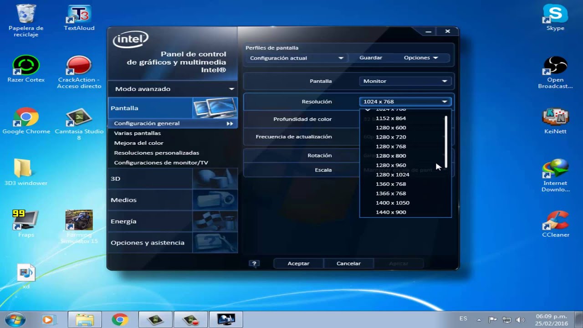
Task: Click the Energía checkered flags icon
Action: tap(215, 221)
